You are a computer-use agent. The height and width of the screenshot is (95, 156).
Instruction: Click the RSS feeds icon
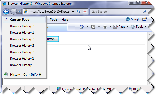coord(93,27)
